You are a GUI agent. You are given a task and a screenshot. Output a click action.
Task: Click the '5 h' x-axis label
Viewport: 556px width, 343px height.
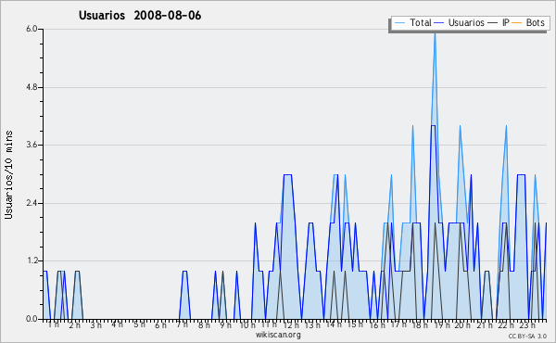[x=139, y=324]
